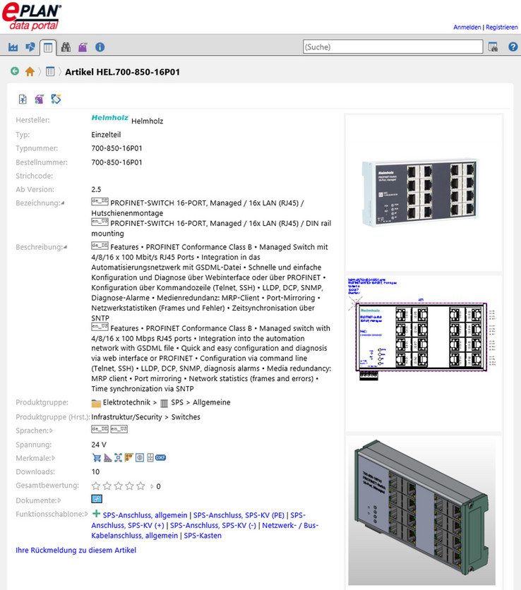Click the Elektrotechnik folder icon
The height and width of the screenshot is (590, 521).
96,404
